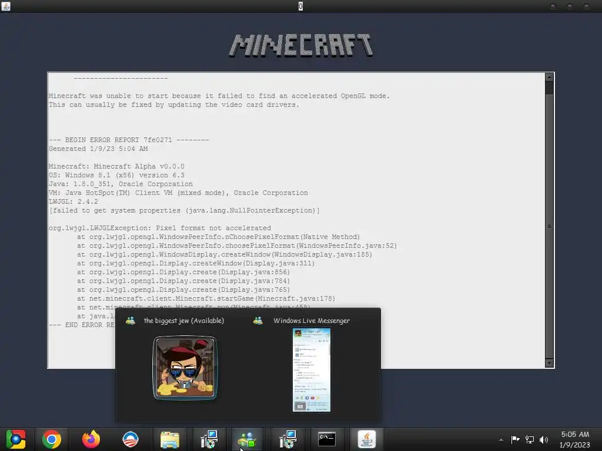Click 'VM: Java HotSpot(TM) Client VM' line
The width and height of the screenshot is (602, 451).
178,193
